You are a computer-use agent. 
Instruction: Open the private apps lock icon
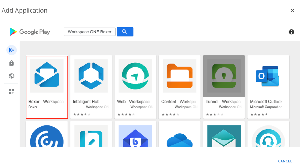click(x=11, y=63)
